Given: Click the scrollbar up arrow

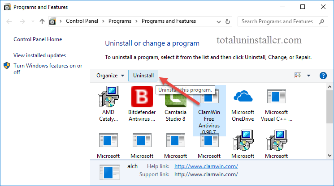Looking at the screenshot, I should click(x=330, y=87).
